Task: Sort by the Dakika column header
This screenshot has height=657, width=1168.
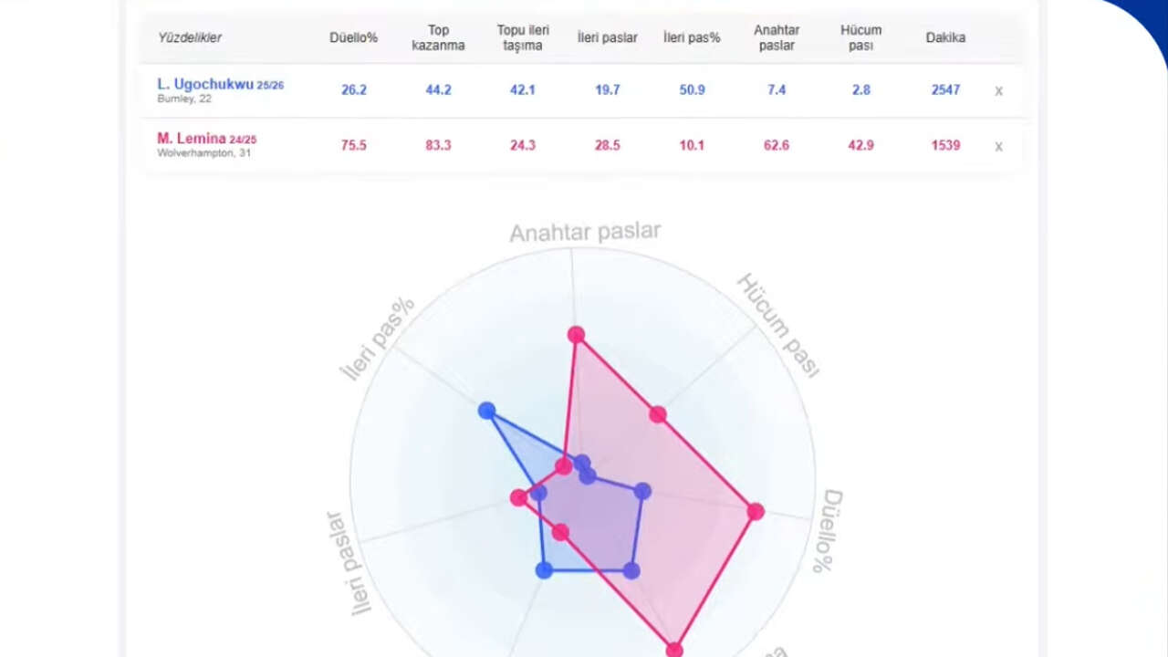Action: (945, 37)
